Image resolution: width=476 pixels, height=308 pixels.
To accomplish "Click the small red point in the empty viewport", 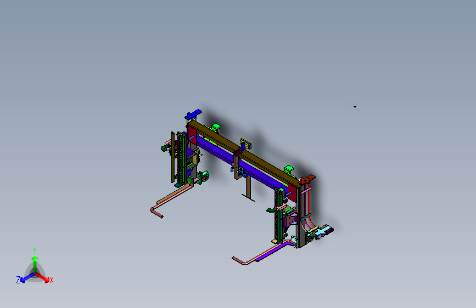I will [355, 106].
